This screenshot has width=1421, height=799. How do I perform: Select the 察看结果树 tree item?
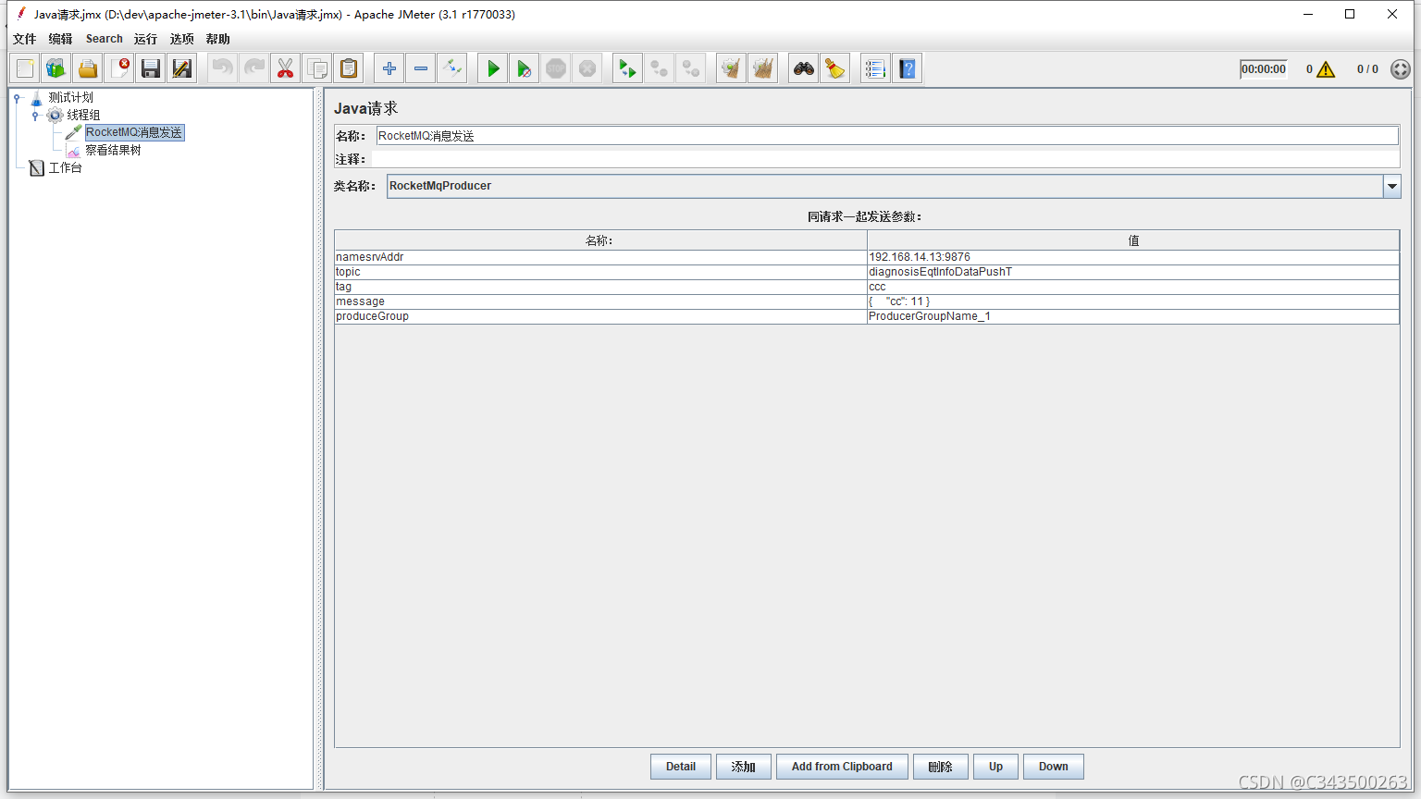113,150
